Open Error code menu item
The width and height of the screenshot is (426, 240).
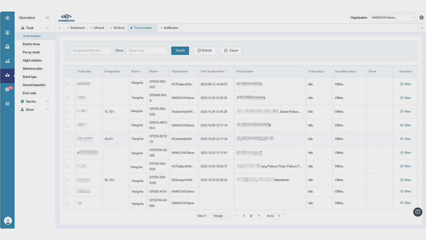coord(29,93)
